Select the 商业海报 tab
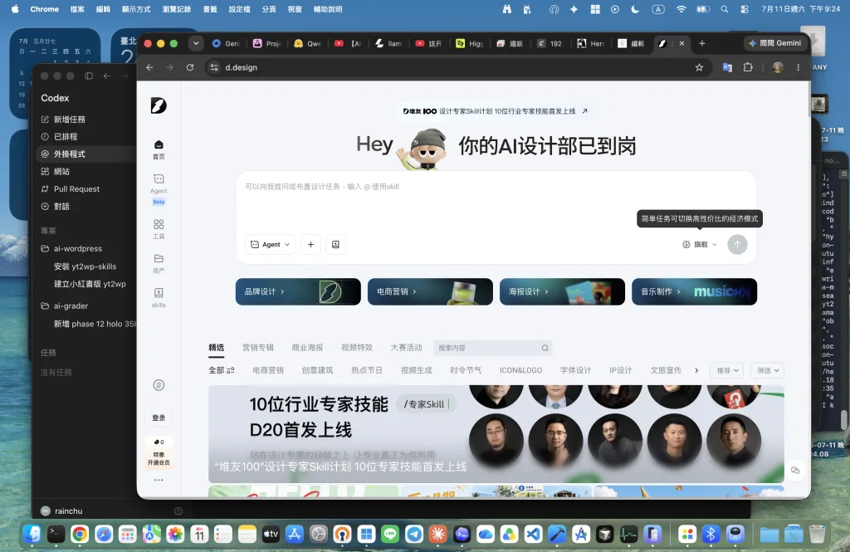The image size is (850, 552). coord(307,348)
